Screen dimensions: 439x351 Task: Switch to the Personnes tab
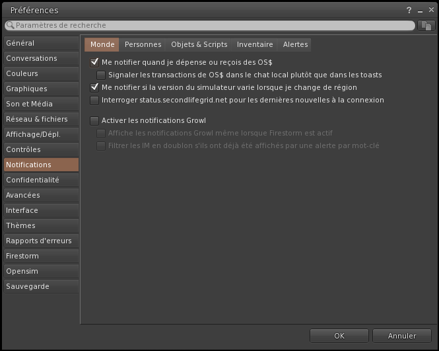tap(143, 44)
